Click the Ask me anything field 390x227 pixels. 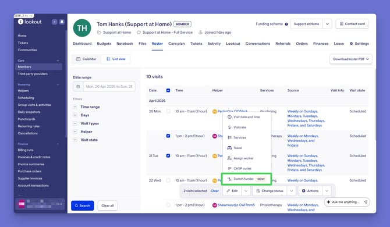tap(347, 202)
